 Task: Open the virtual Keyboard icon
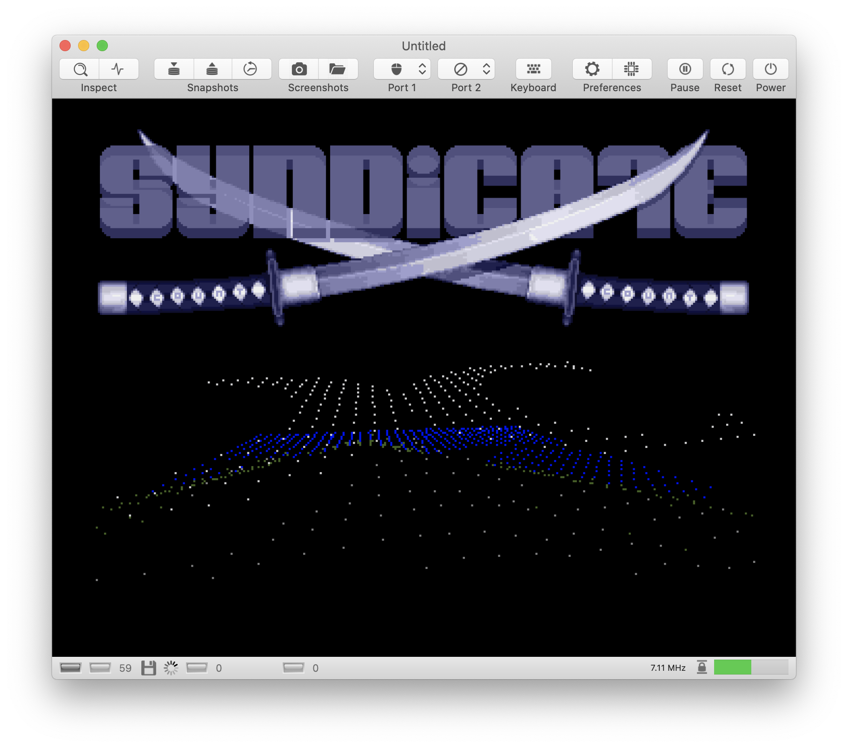point(534,69)
